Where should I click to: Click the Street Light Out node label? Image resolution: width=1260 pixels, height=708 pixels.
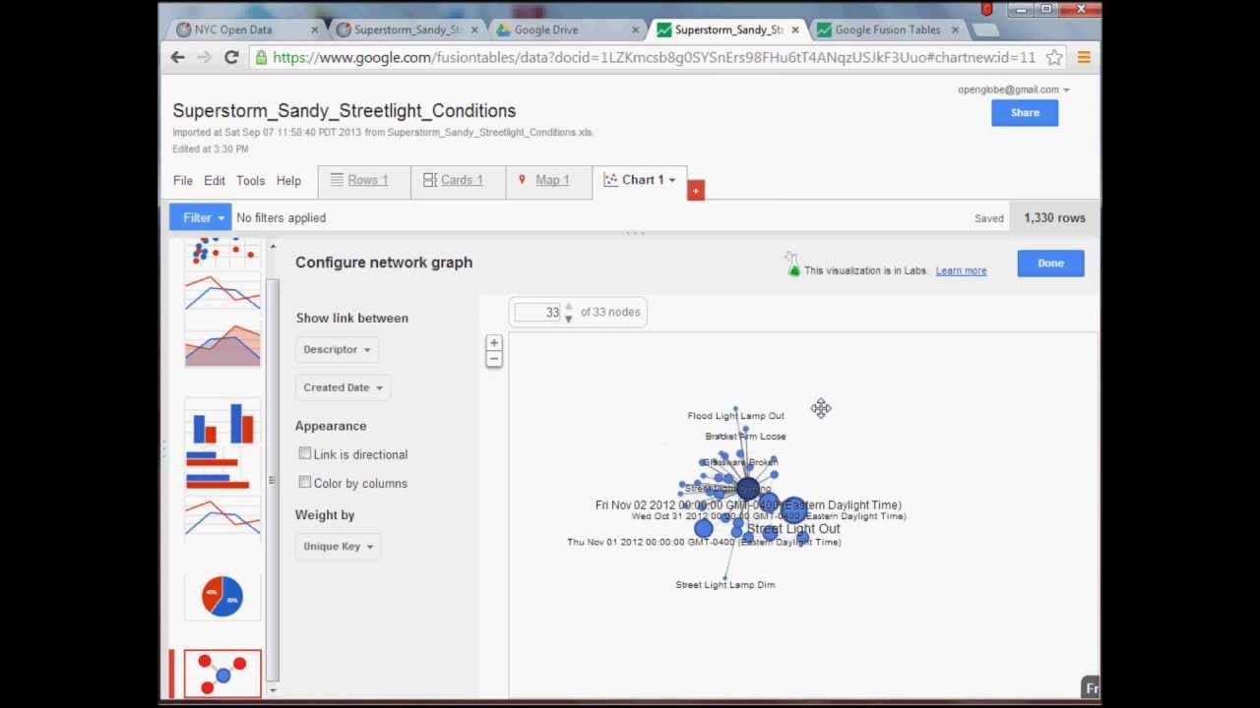(793, 529)
